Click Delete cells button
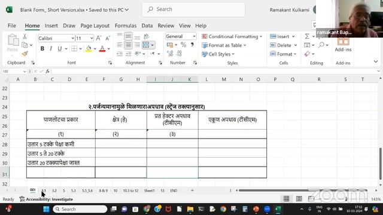 (x=283, y=45)
